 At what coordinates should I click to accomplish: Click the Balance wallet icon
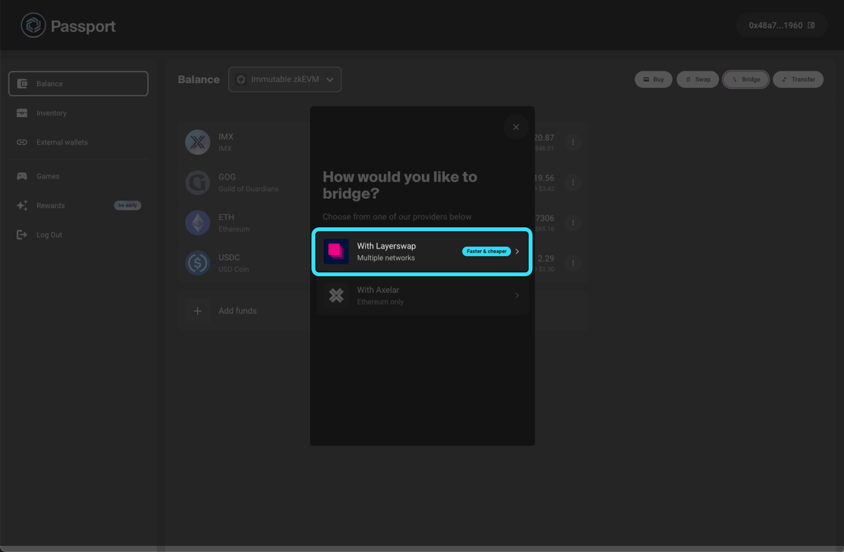22,84
